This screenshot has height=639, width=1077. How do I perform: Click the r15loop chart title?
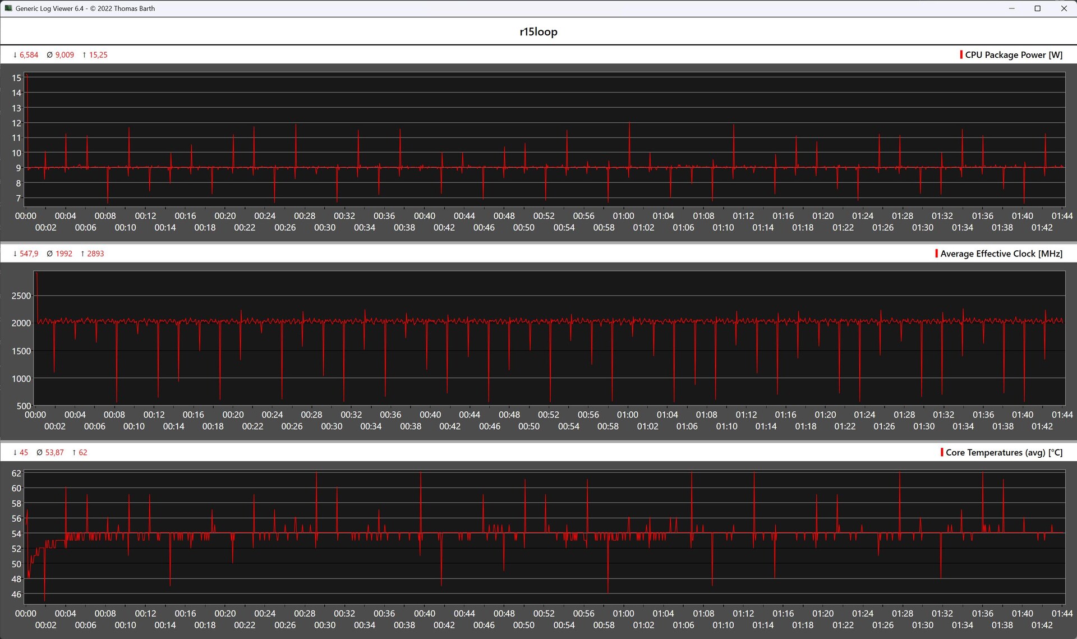538,32
